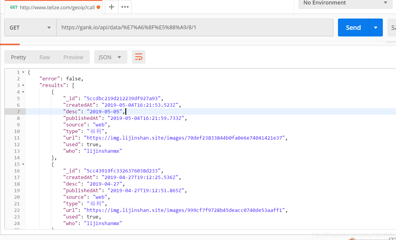Collapse the root object at line 1

[x=23, y=72]
